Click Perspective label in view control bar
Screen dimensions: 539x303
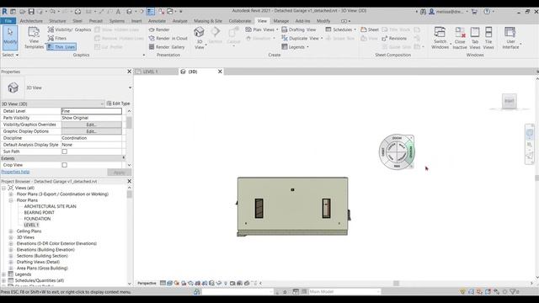point(147,284)
